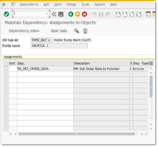
Task: Open the Tools menu
Action: 85,4
